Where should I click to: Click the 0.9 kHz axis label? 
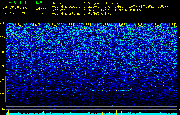pos(3,66)
